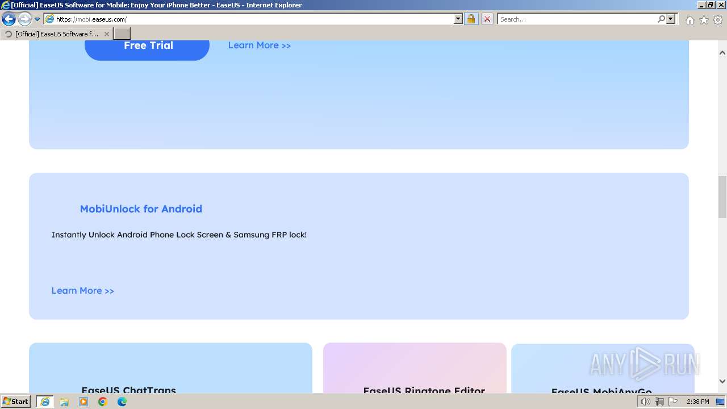Open Google Chrome from the taskbar
727x409 pixels.
click(x=103, y=402)
